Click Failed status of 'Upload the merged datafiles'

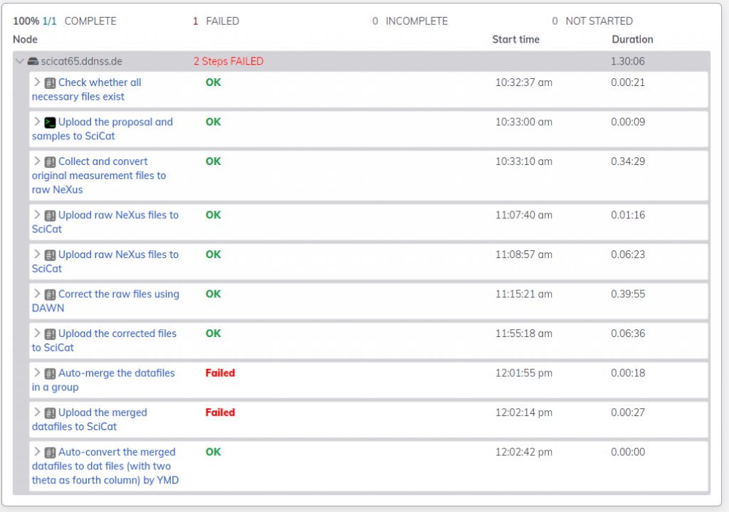click(220, 412)
